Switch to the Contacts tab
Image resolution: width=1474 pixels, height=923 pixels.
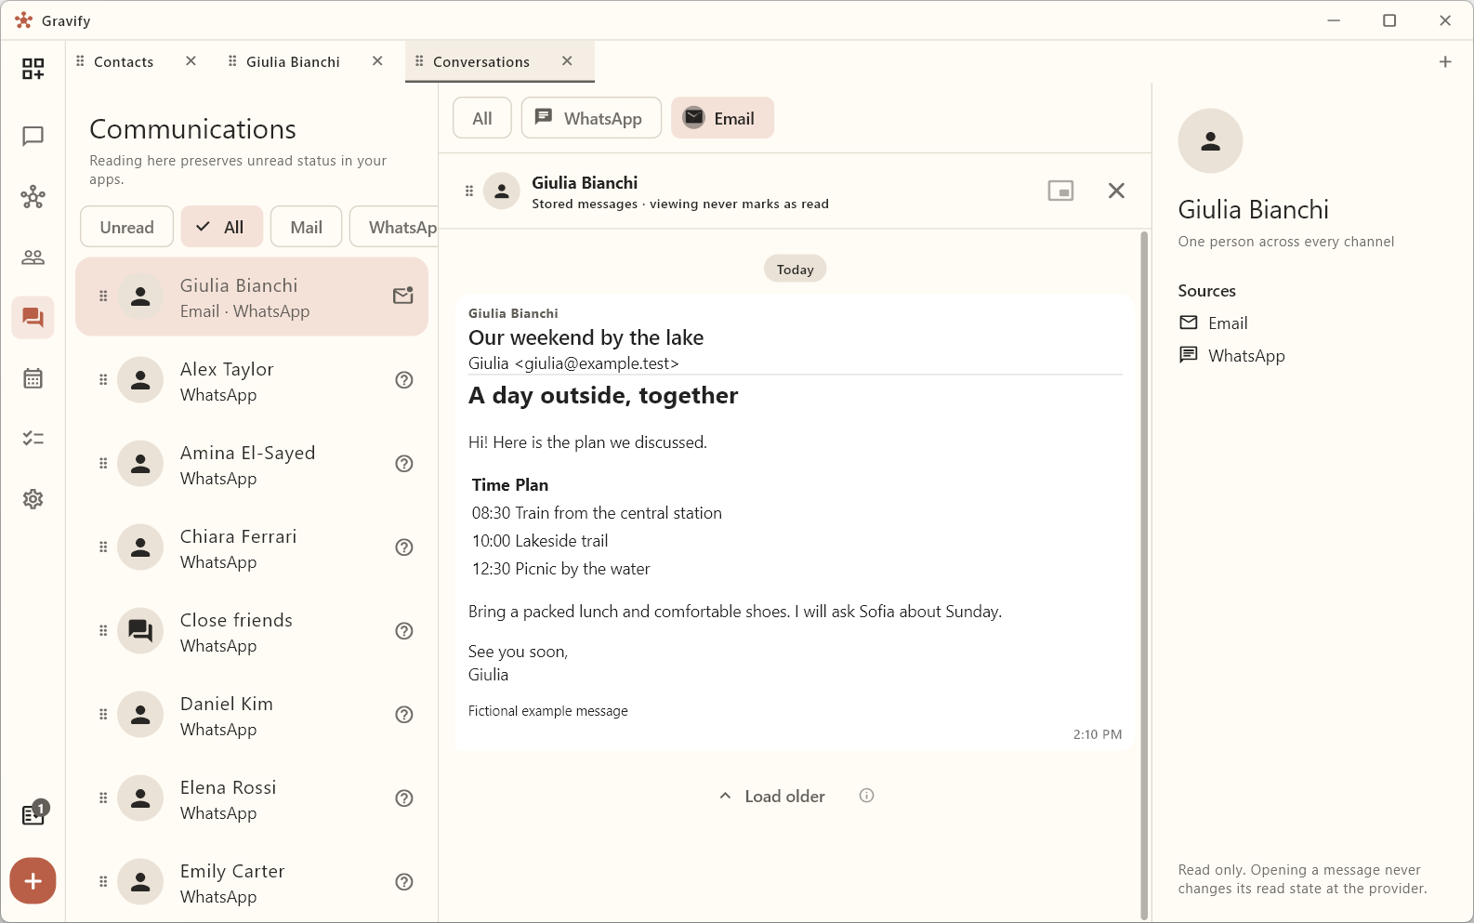coord(124,61)
